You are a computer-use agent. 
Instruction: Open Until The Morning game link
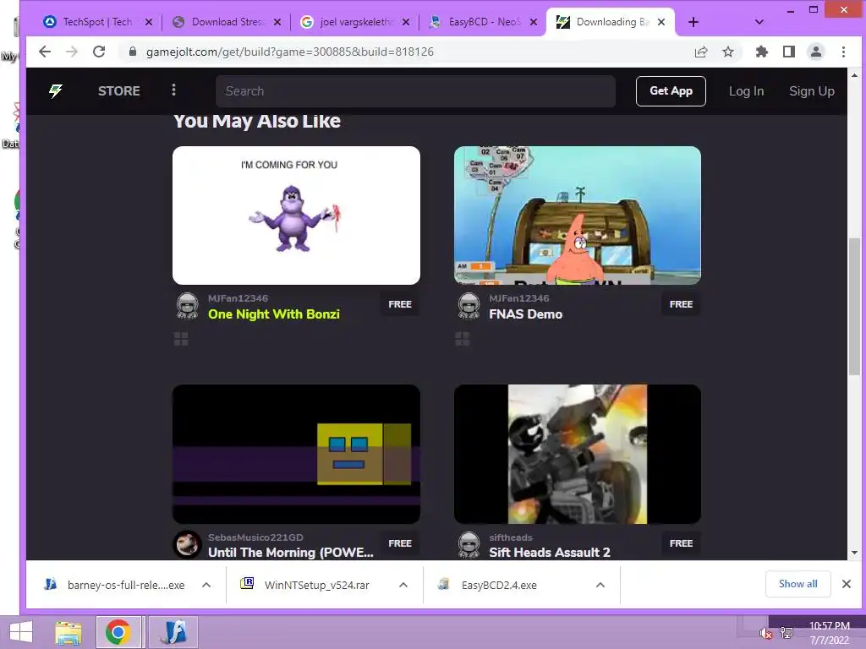point(291,553)
